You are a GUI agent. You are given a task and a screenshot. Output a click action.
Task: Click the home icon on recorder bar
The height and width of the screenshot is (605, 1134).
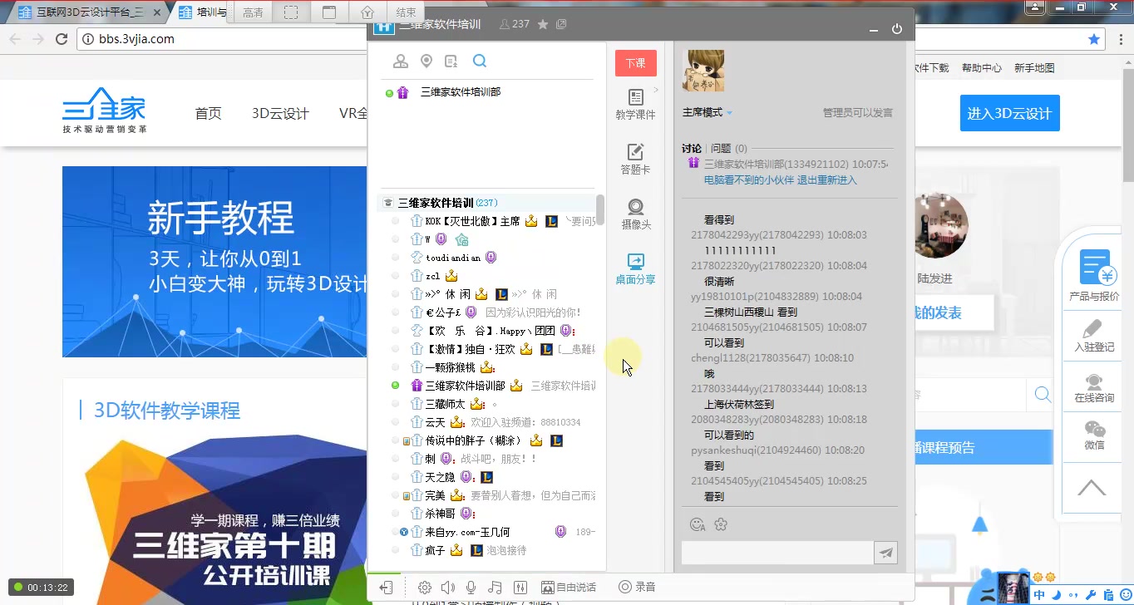[x=367, y=12]
